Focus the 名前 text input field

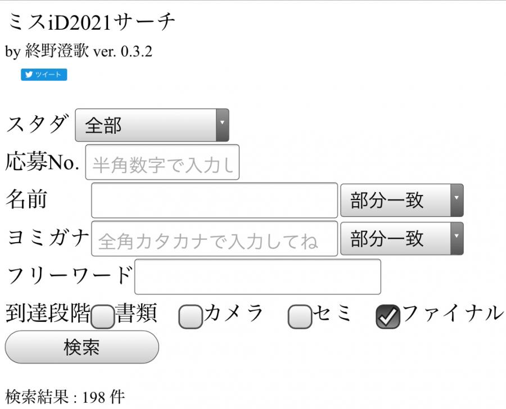(214, 200)
